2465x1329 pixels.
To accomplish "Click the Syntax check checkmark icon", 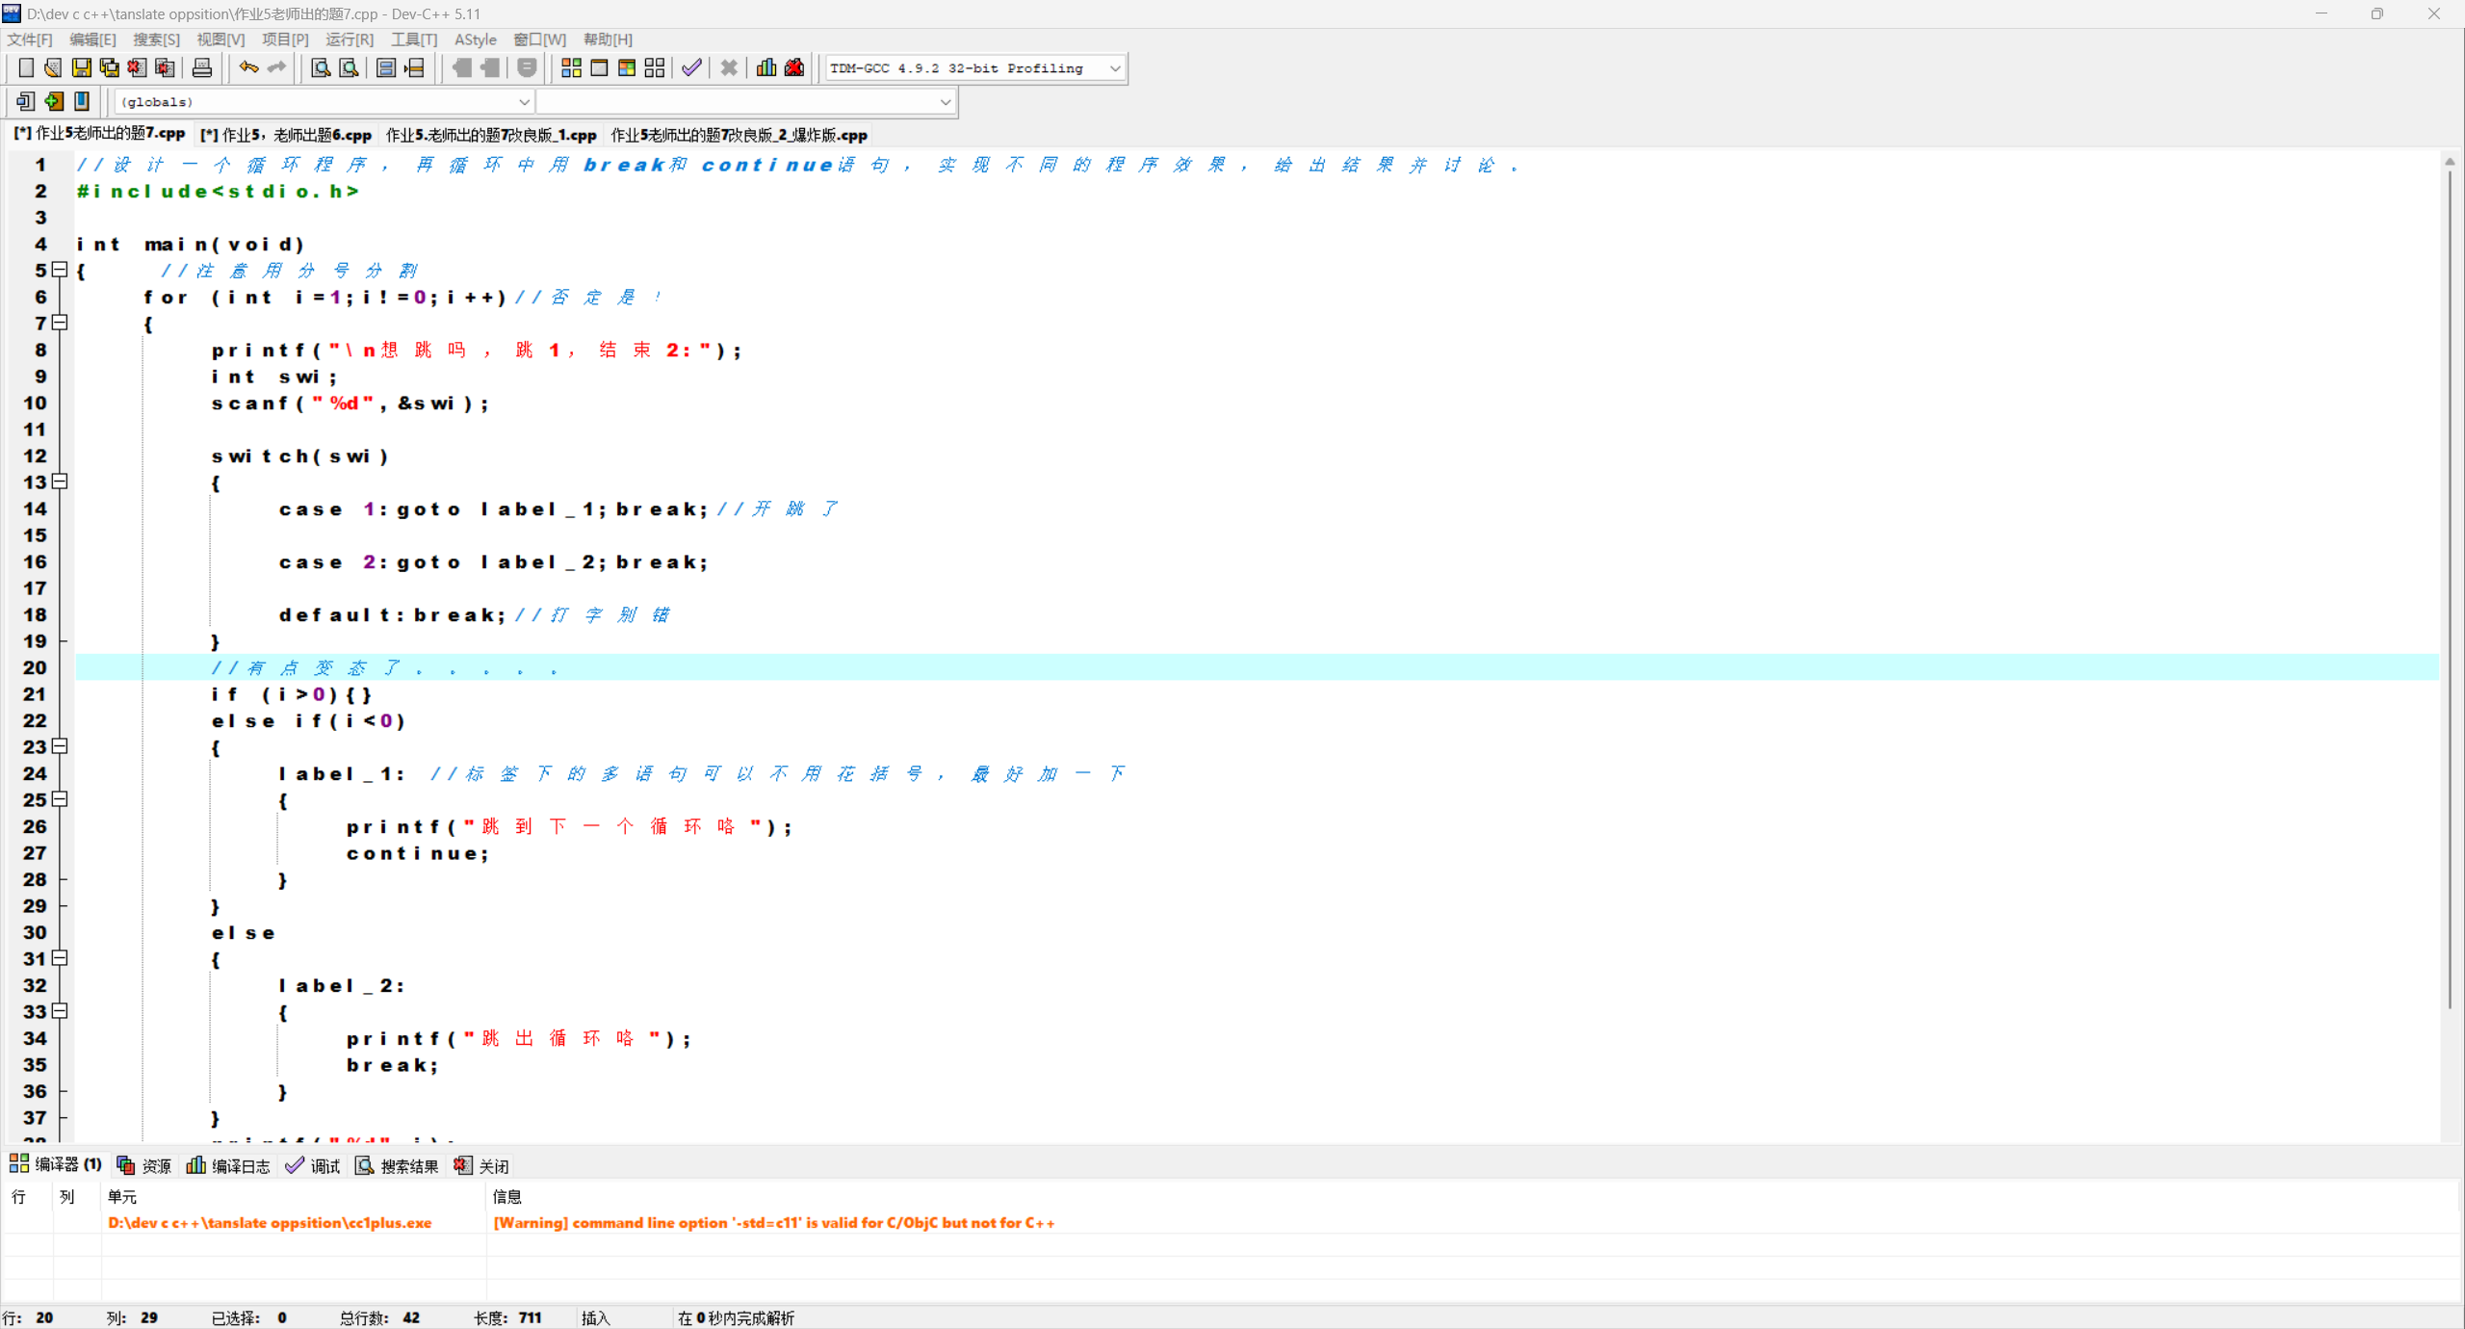I will click(691, 67).
